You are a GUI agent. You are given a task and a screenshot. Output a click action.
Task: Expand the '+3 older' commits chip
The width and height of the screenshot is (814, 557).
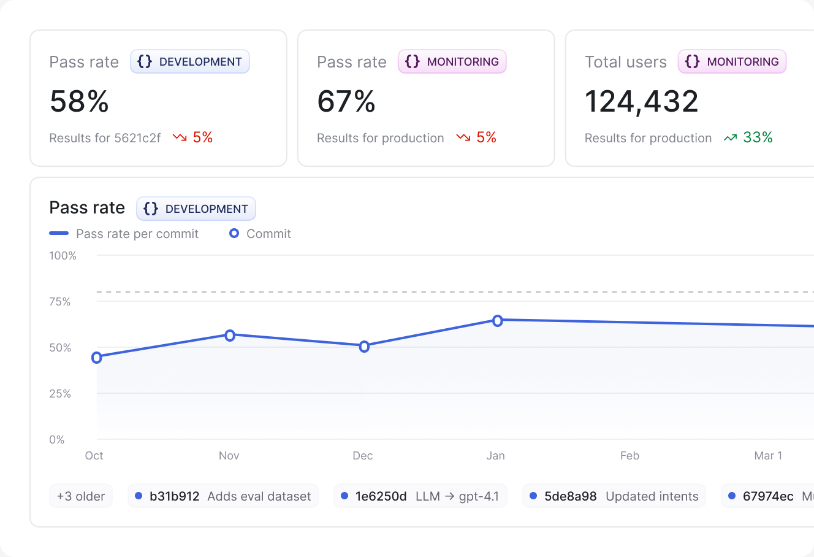click(x=81, y=496)
